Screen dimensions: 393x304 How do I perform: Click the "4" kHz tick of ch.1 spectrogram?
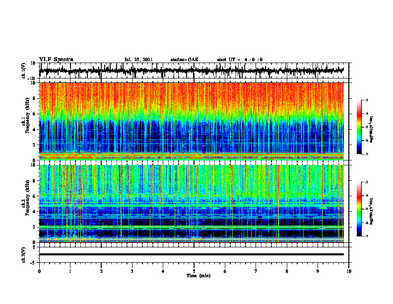[35, 130]
